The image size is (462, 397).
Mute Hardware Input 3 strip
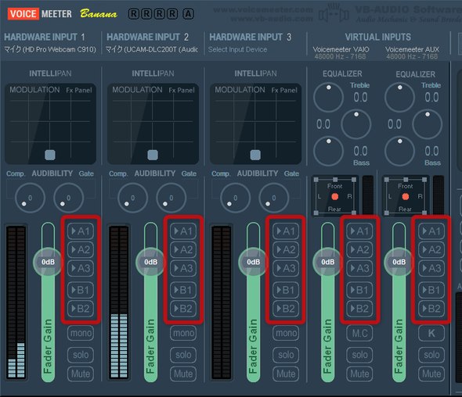coord(286,374)
